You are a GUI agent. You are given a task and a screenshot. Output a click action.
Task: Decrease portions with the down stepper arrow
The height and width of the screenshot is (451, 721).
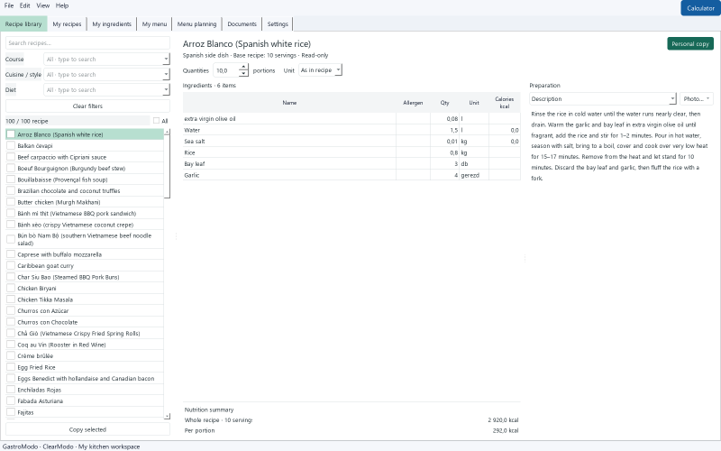tap(243, 74)
